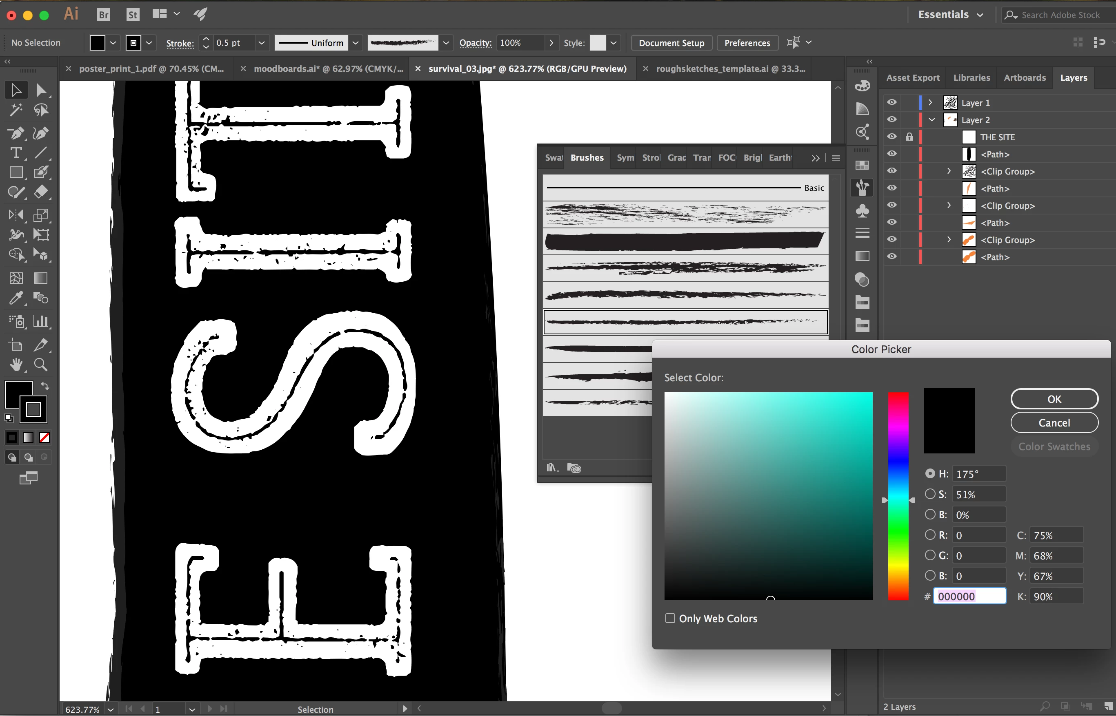
Task: Switch to the Artboards panel tab
Action: (1024, 77)
